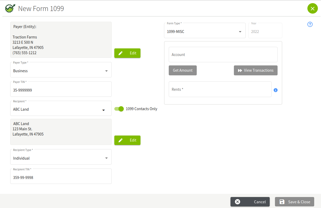Click the New Form 1099 title
This screenshot has height=208, width=321.
(x=41, y=9)
